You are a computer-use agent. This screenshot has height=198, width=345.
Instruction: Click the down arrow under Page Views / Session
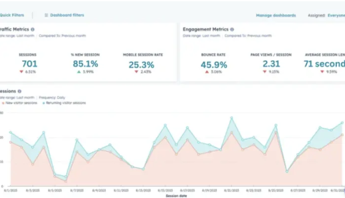[x=264, y=72]
